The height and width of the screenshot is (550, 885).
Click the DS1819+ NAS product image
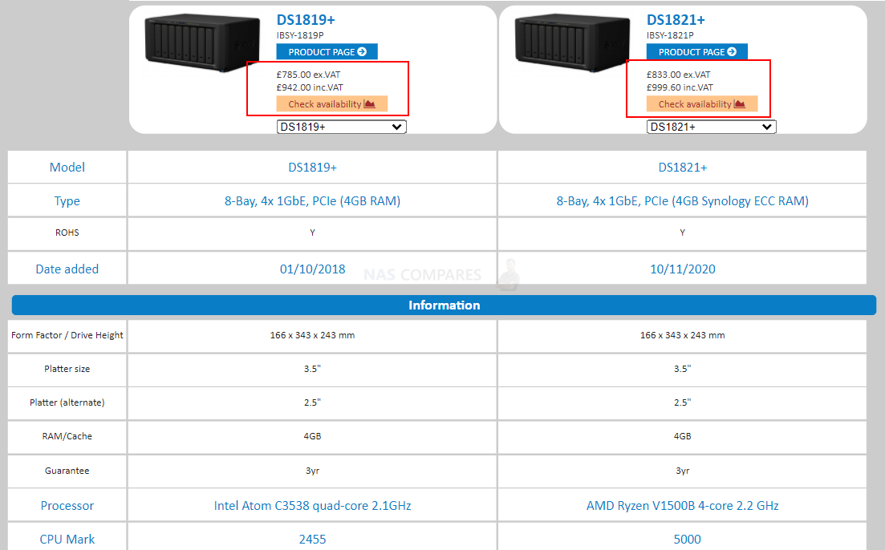[202, 42]
